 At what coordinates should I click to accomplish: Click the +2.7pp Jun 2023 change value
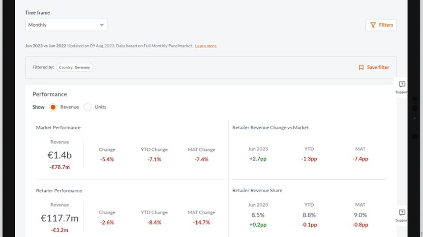[258, 159]
